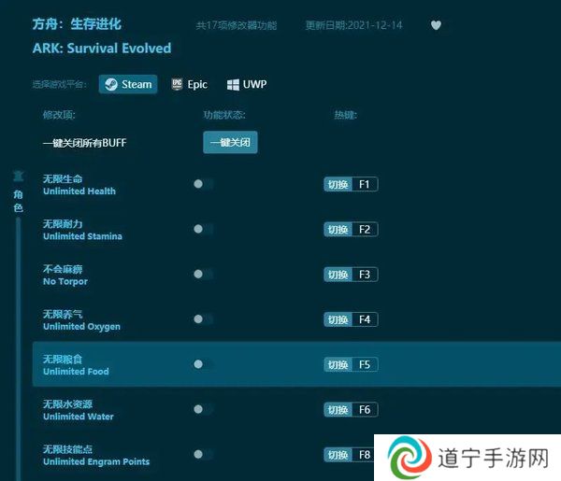561x481 pixels.
Task: Toggle Unlimited Health switch
Action: click(x=204, y=184)
